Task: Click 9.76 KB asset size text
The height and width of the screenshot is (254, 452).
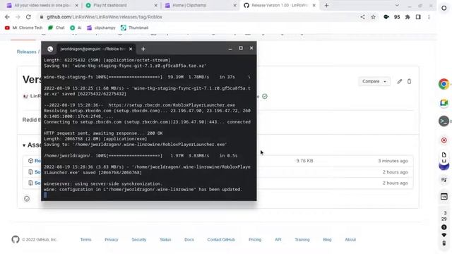Action: (304, 161)
